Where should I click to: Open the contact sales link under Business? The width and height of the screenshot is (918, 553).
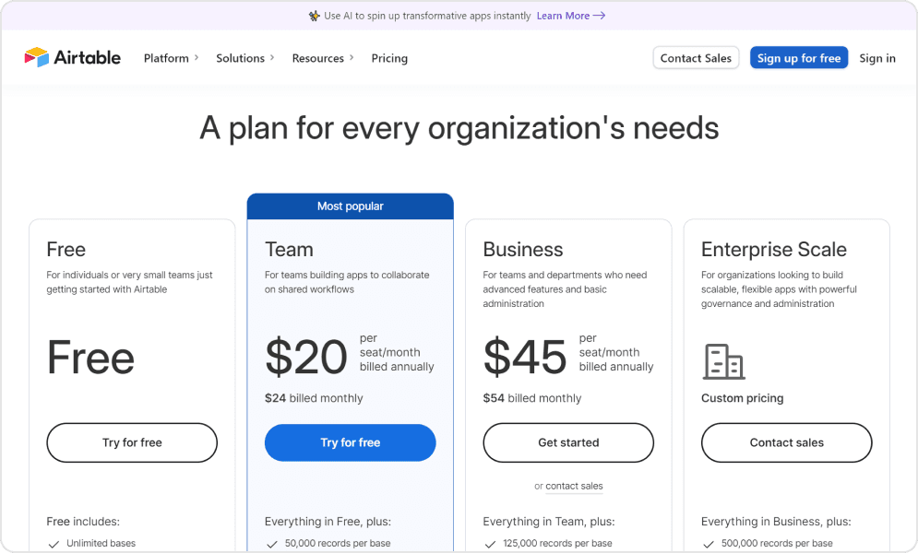575,486
